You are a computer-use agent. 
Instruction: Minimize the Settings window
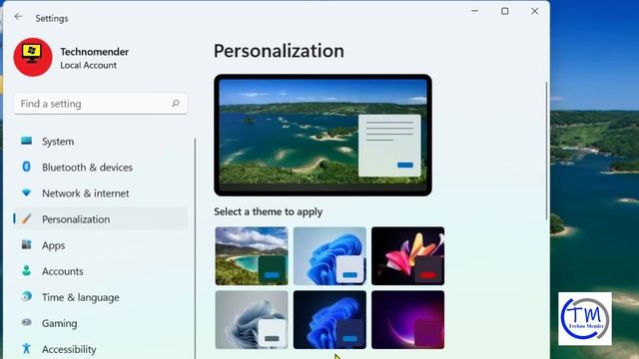click(475, 11)
